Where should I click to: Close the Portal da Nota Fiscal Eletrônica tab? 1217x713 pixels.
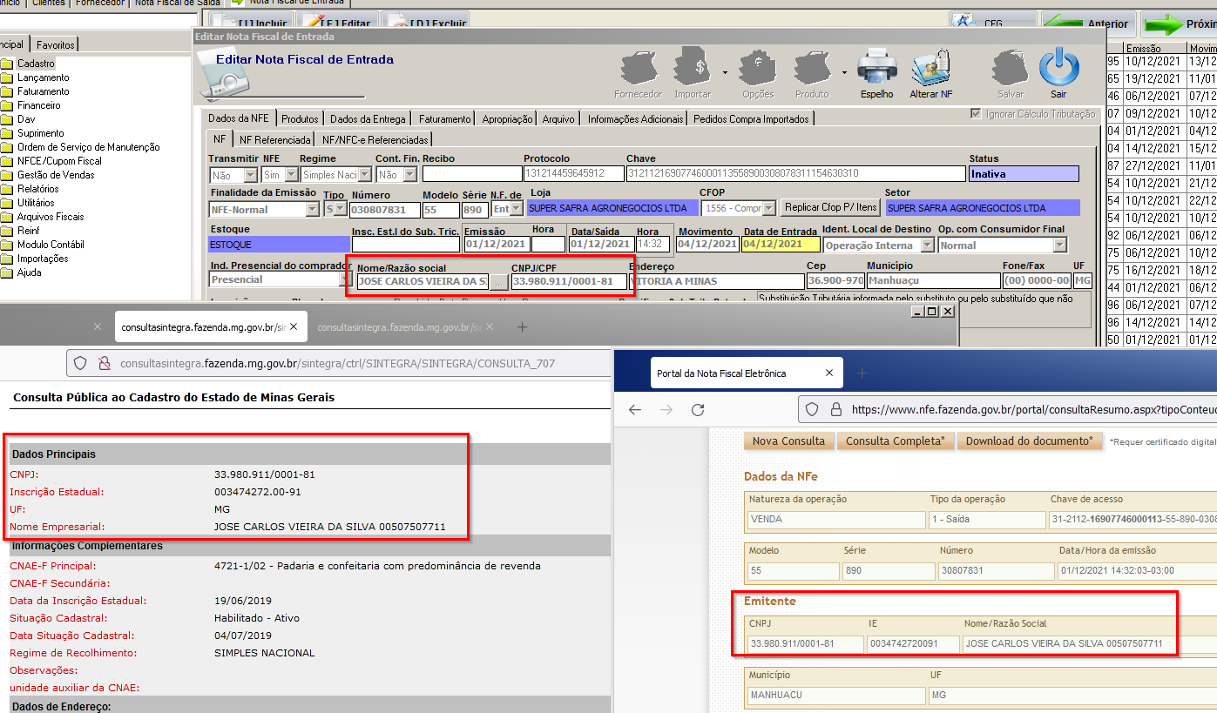[829, 373]
